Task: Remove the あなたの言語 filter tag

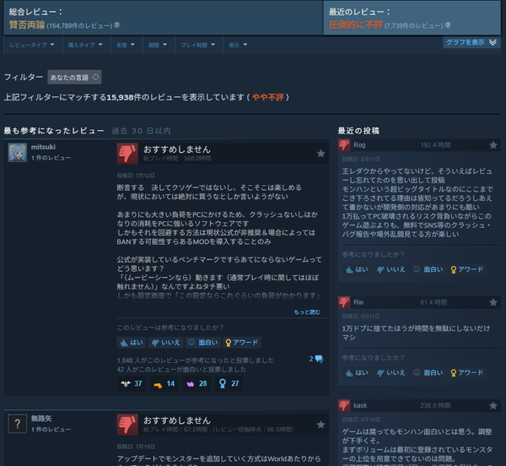Action: click(95, 77)
